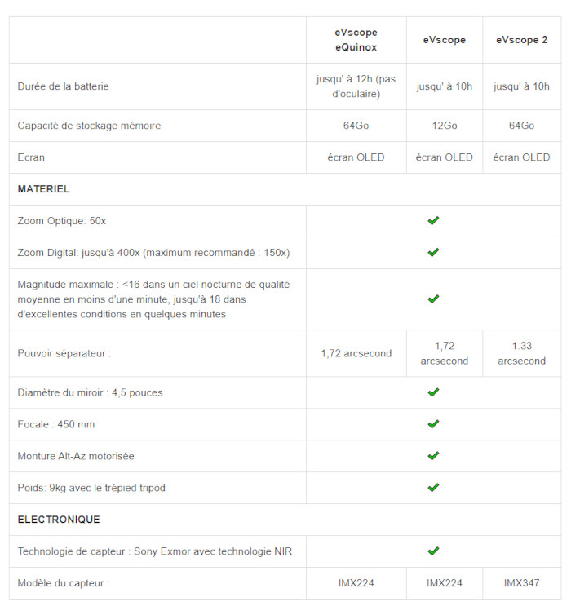Select the IMX347 sensor model cell
Screen dimensions: 571x615
[521, 583]
